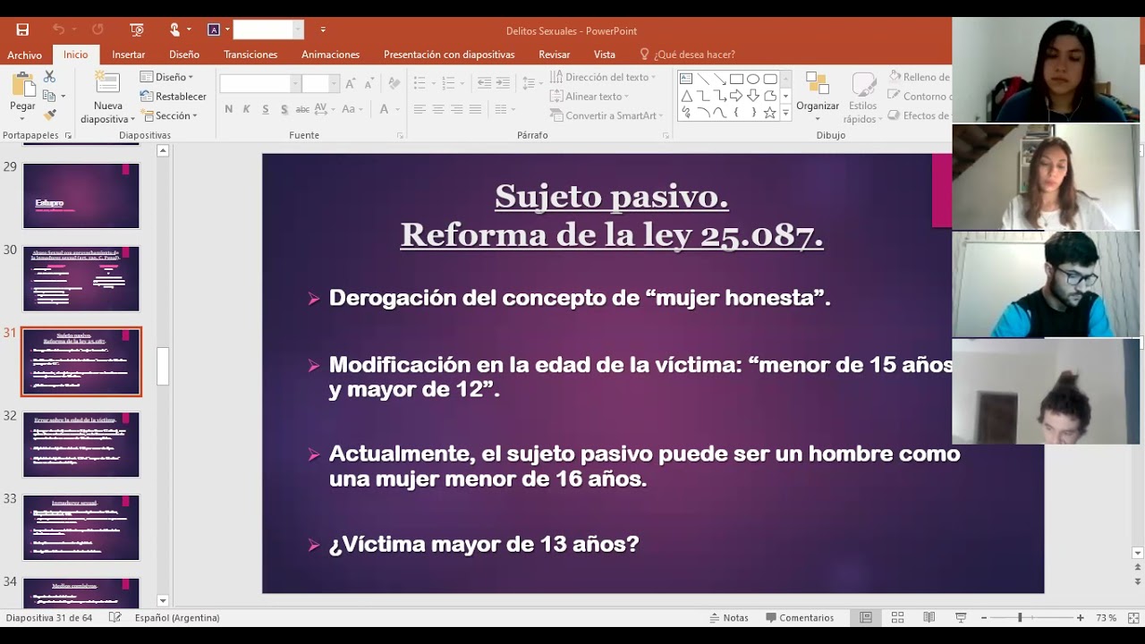The height and width of the screenshot is (644, 1145).
Task: Align text right
Action: tap(457, 109)
